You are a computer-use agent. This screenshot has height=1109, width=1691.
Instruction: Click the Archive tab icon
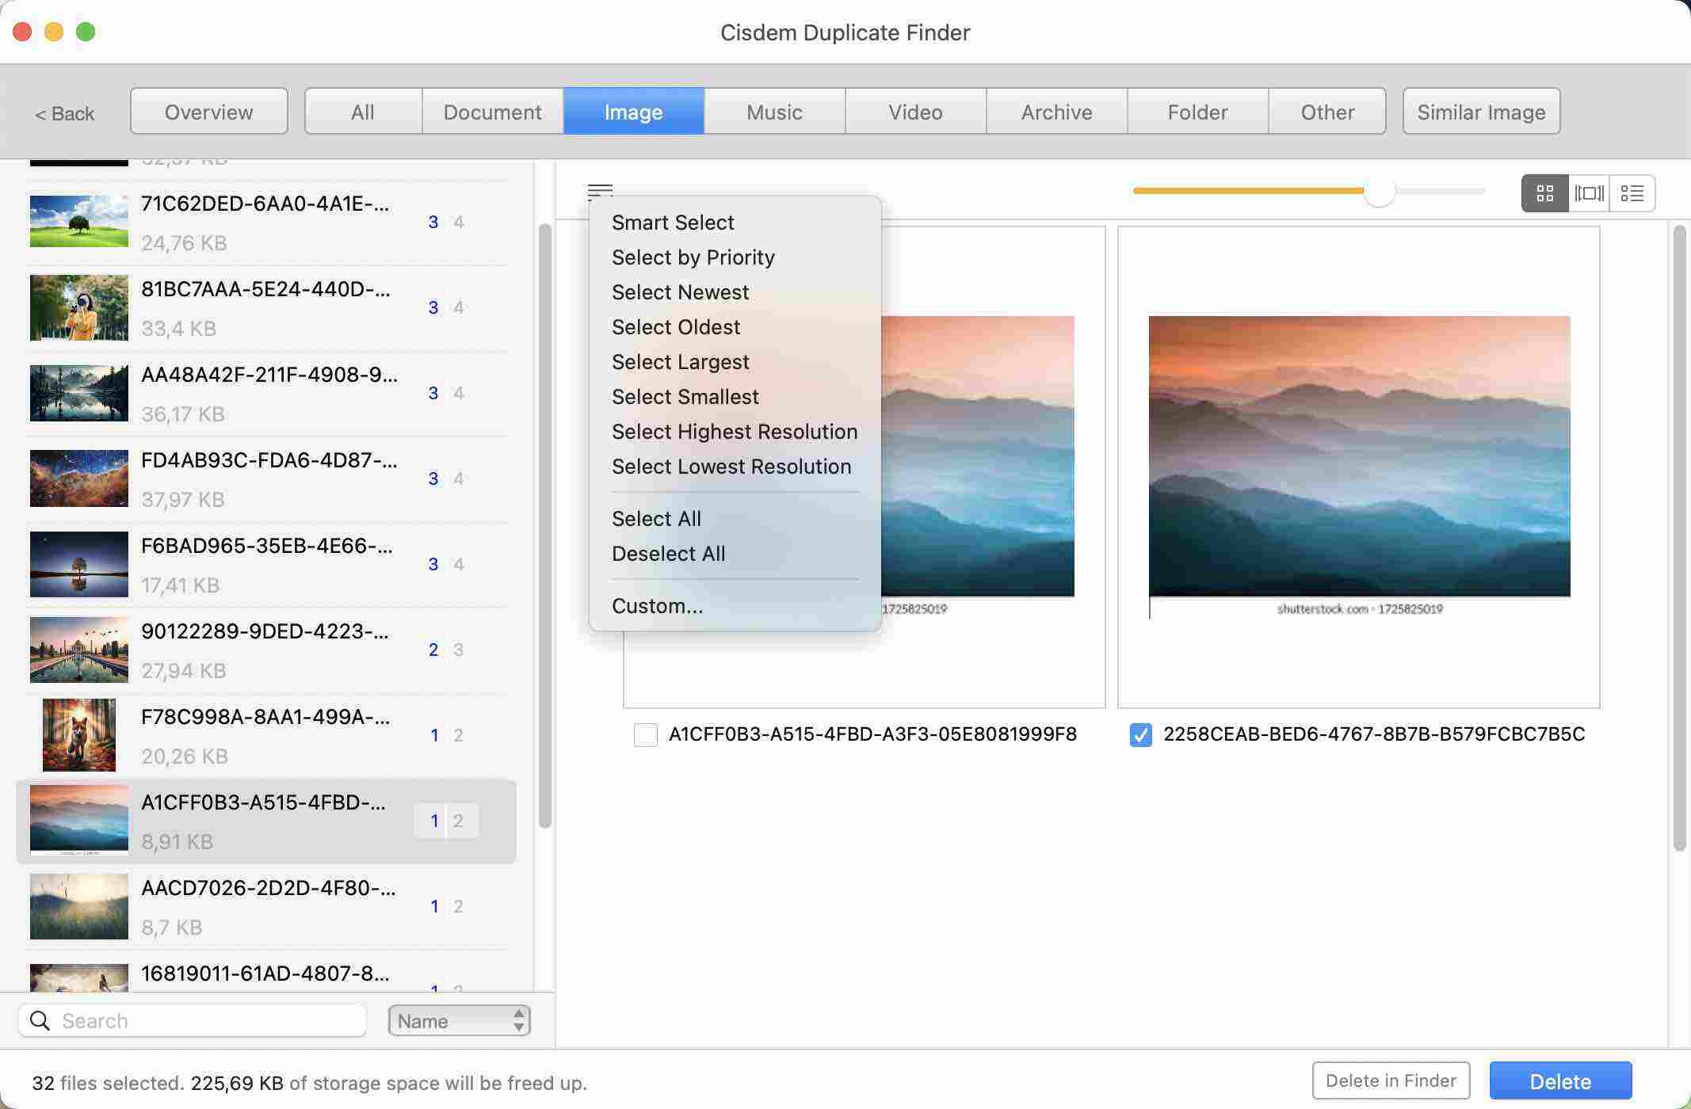coord(1056,110)
